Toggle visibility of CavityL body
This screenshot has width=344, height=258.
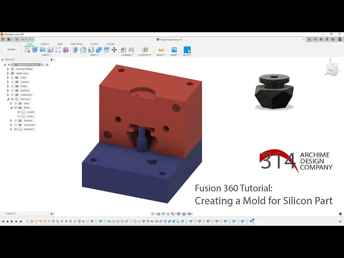pos(19,116)
